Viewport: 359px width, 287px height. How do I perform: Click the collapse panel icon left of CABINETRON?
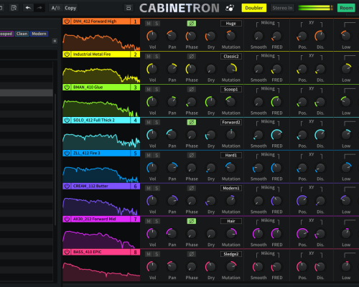tap(129, 8)
